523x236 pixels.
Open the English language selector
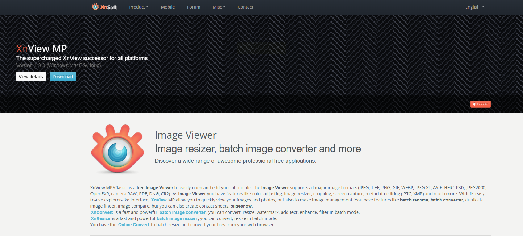point(475,7)
